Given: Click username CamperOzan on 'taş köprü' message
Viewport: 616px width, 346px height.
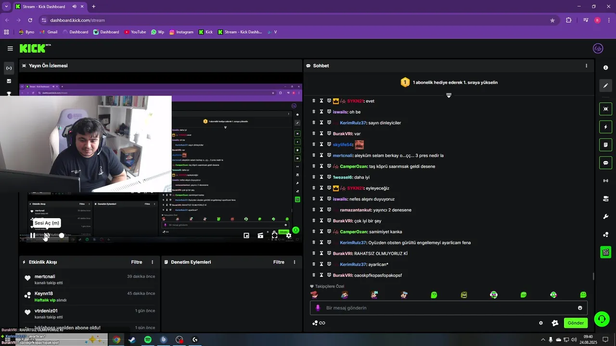Looking at the screenshot, I should point(353,166).
